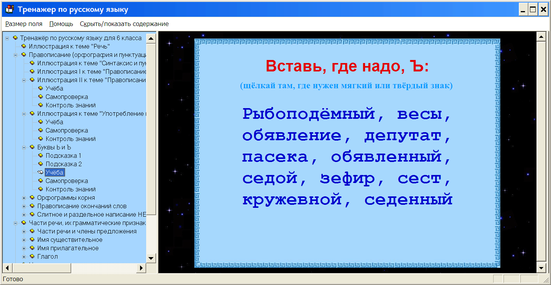Select 'Самопроверка' under 'Буквы Ь и Ъ'
This screenshot has height=285, width=551.
67,181
